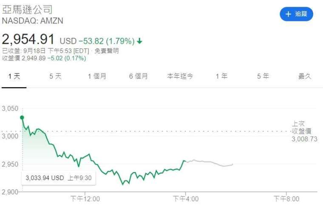Click the plus icon in 追蹤 button
Screen dimensions: 323x211
288,14
